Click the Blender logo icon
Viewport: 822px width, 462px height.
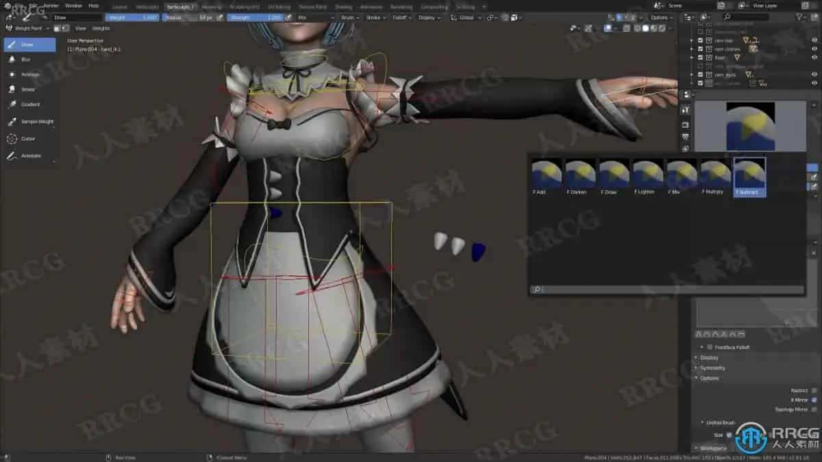(8, 5)
